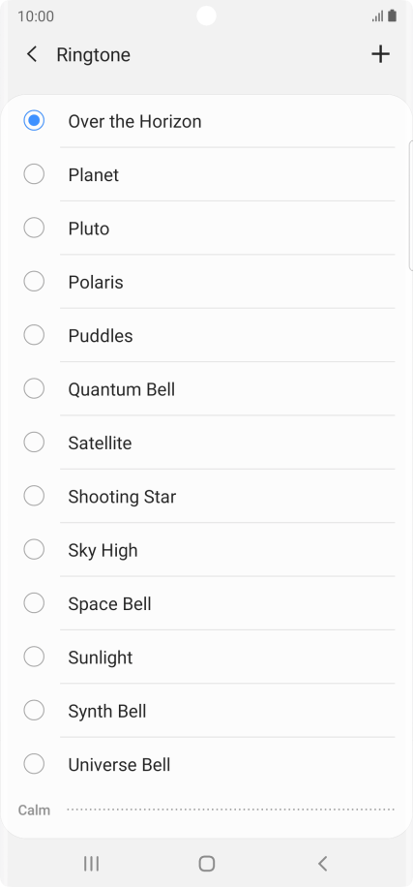The height and width of the screenshot is (887, 413).
Task: Select Puddles ringtone option
Action: coord(207,335)
